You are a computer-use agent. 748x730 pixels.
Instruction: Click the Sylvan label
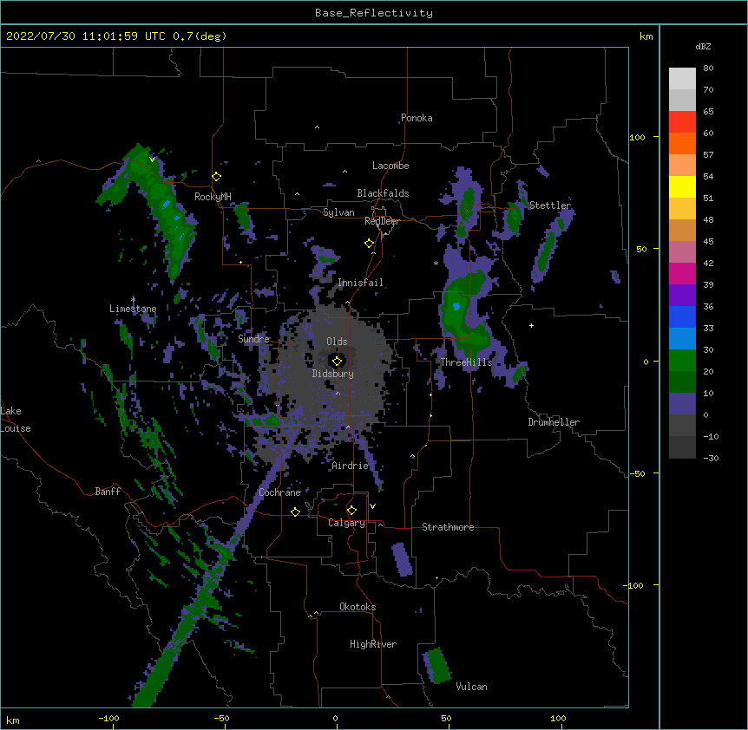[338, 212]
